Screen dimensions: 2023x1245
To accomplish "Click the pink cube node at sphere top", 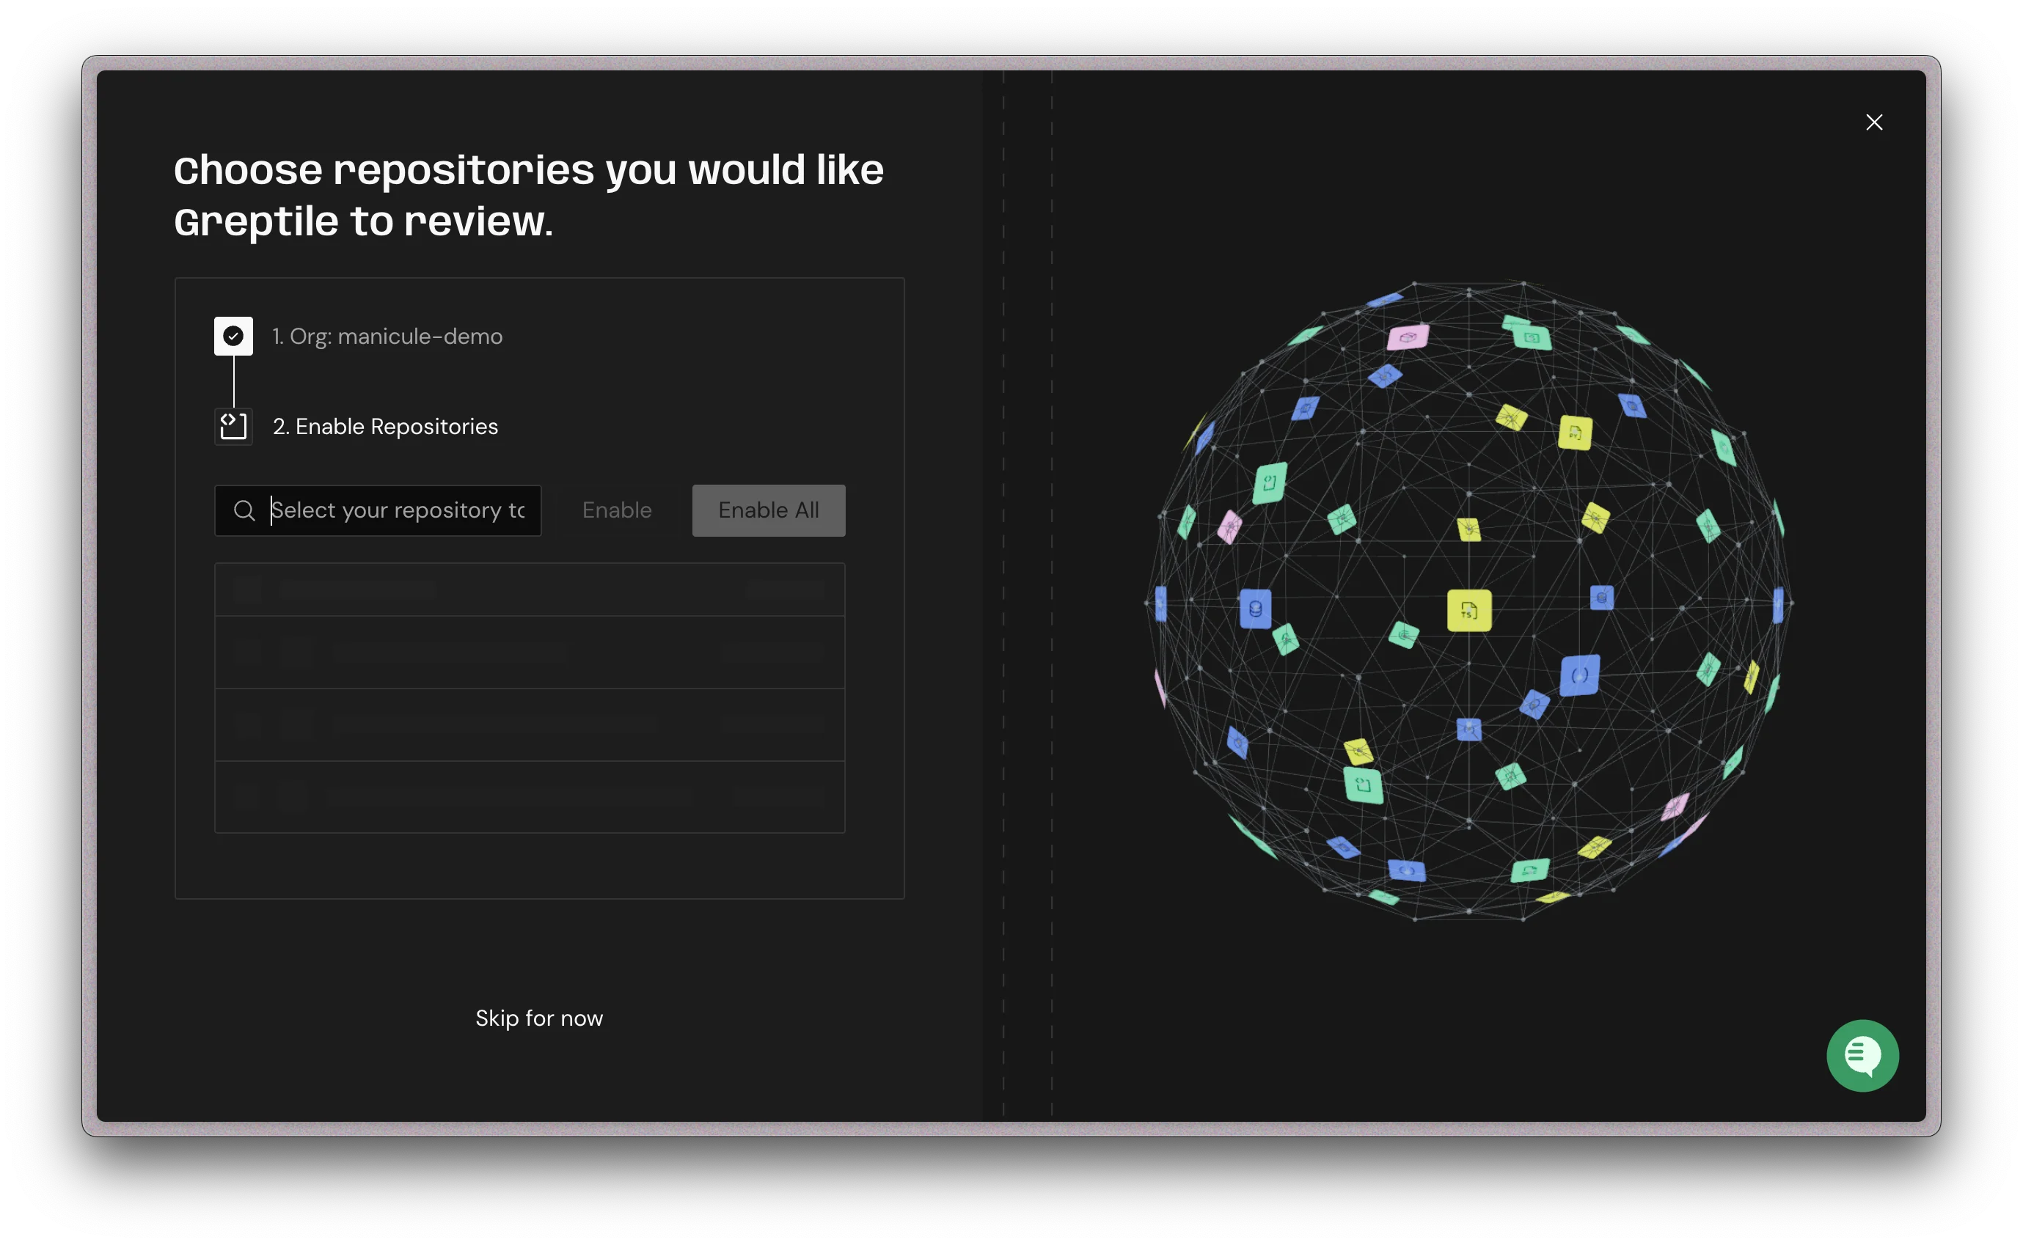I will 1408,337.
